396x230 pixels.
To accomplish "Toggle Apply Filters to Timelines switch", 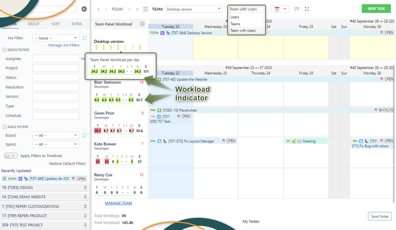I will point(11,156).
